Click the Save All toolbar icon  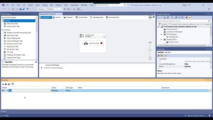pos(24,9)
